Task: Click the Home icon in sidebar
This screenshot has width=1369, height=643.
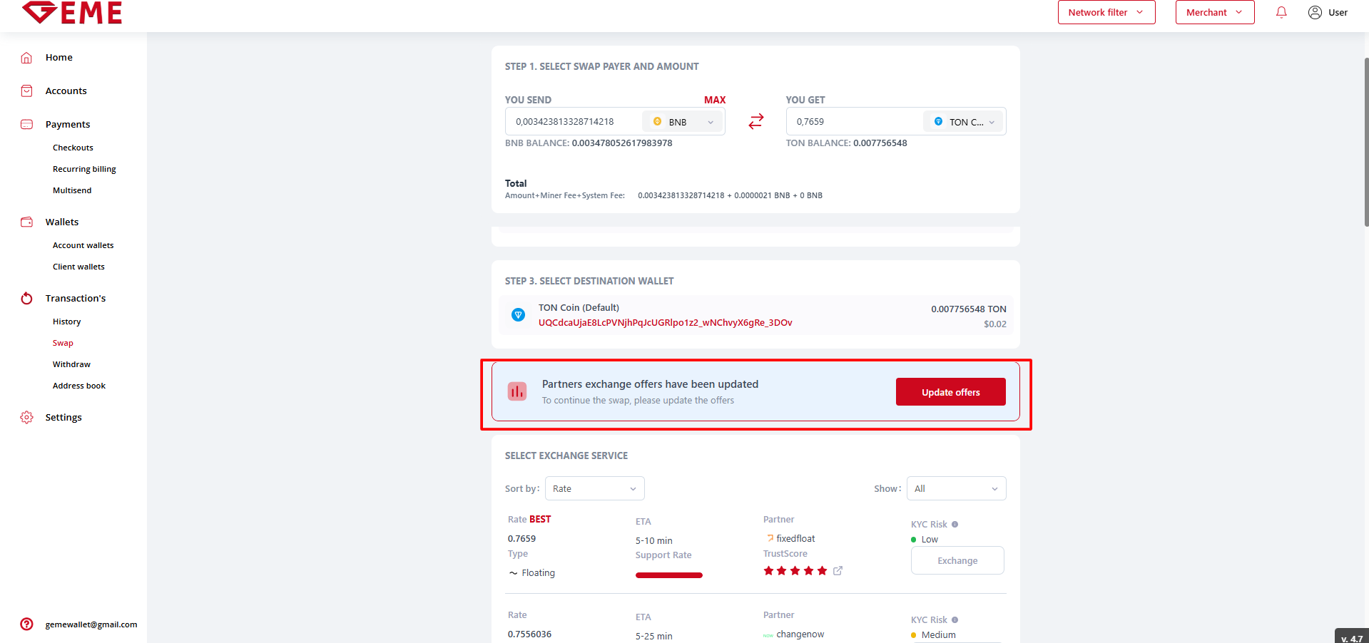Action: (26, 58)
